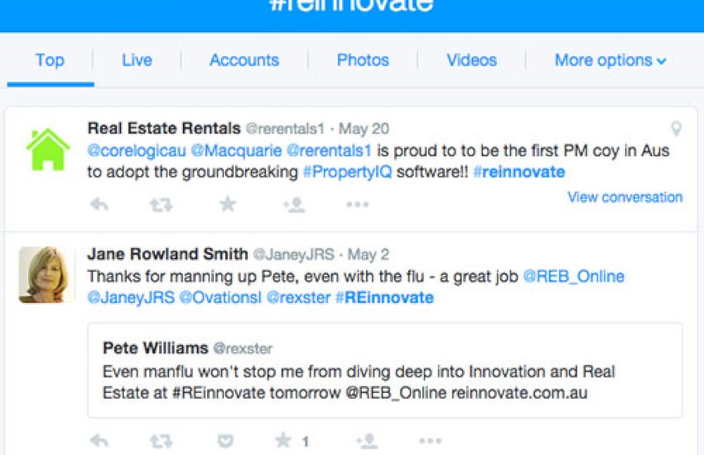Switch to the Live tab
704x455 pixels.
(137, 60)
